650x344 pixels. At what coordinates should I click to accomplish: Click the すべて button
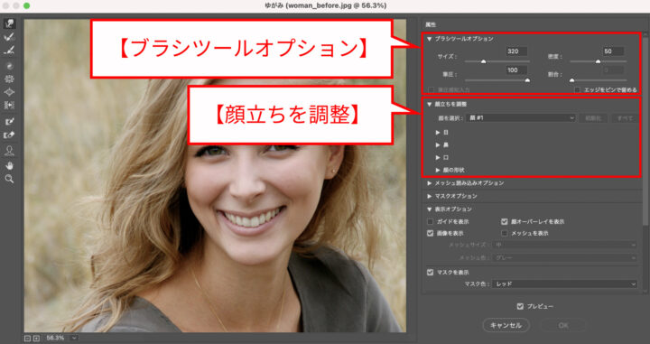point(625,118)
